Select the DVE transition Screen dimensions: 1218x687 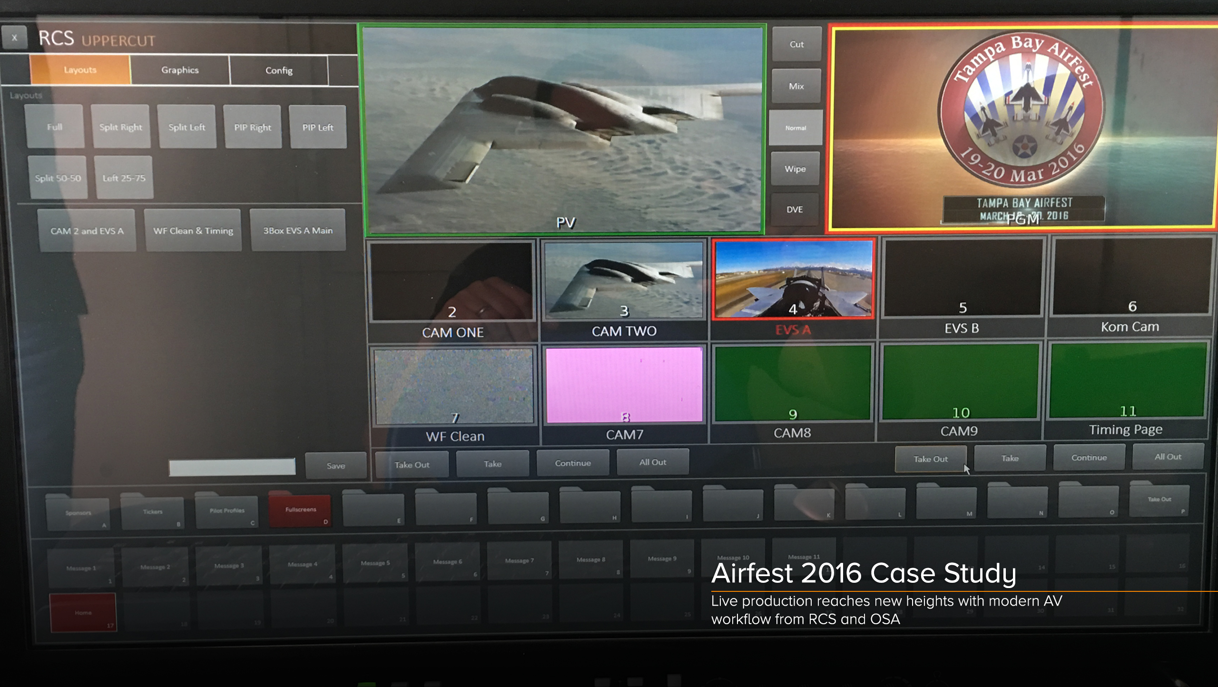795,209
